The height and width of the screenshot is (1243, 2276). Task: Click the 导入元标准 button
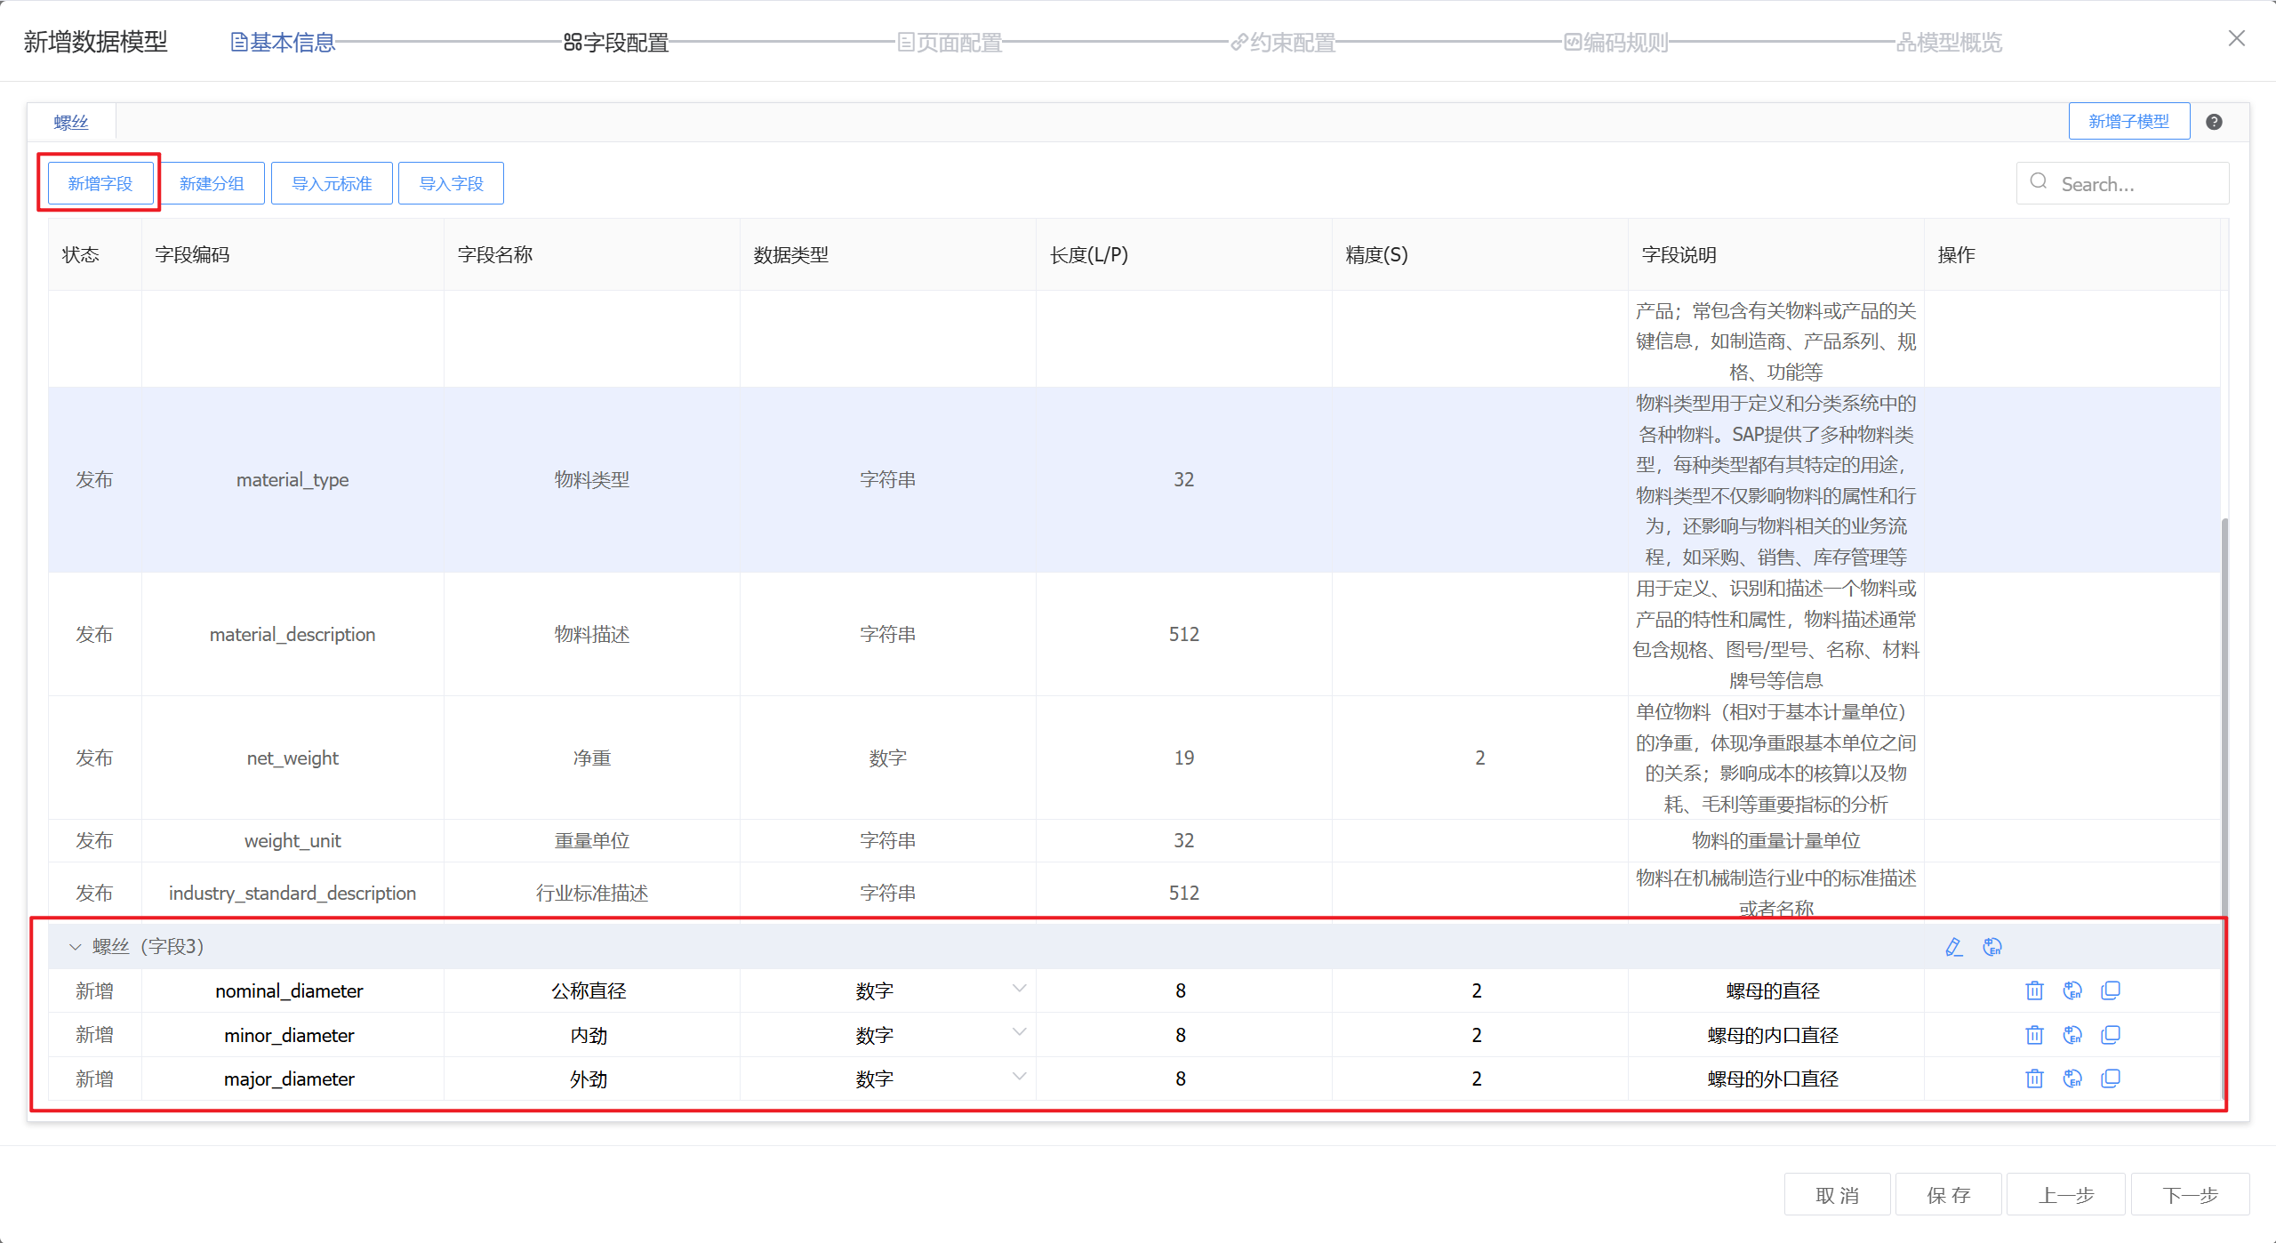tap(332, 183)
